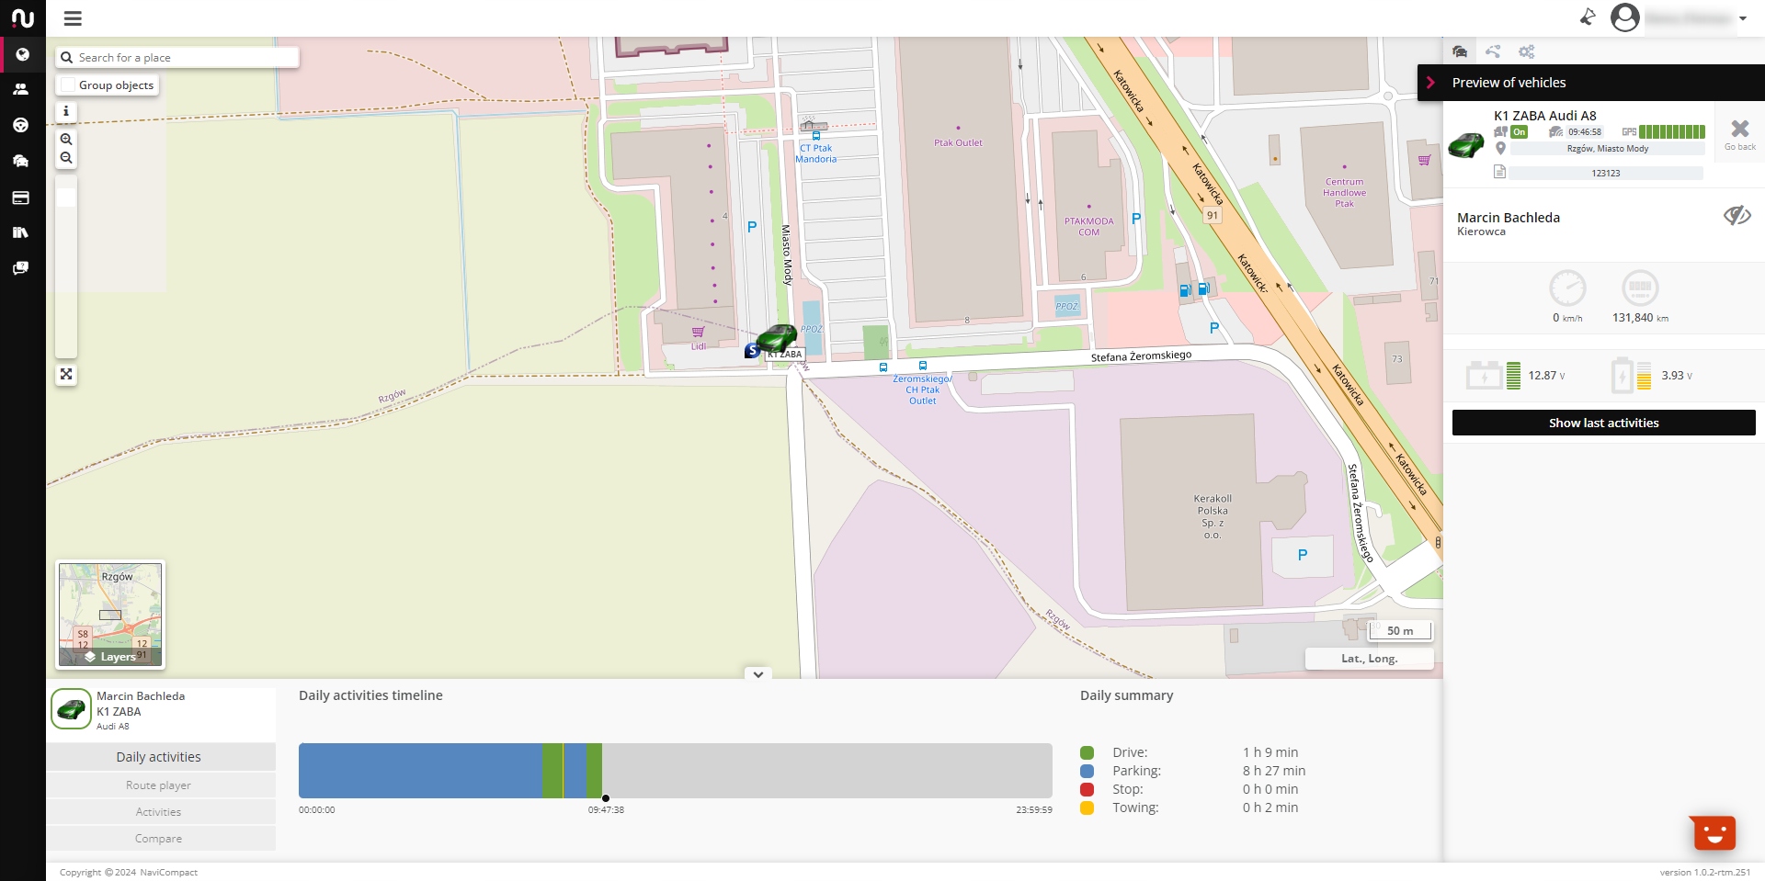Viewport: 1765px width, 881px height.
Task: Collapse the Preview of vehicles panel
Action: pos(1430,83)
